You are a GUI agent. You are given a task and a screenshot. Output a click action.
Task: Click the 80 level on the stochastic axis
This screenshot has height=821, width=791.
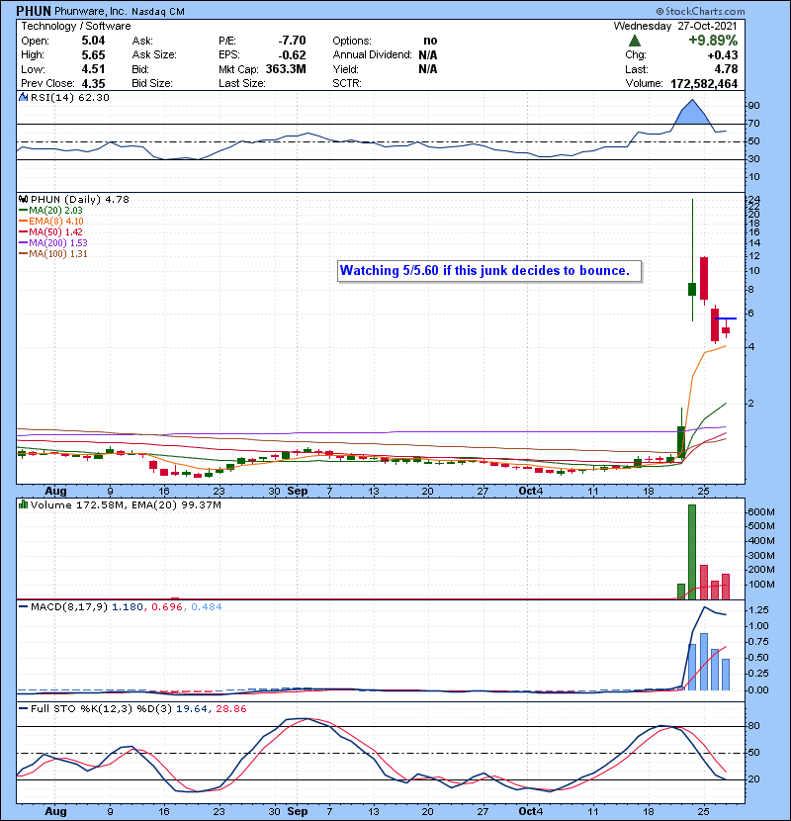pos(753,726)
